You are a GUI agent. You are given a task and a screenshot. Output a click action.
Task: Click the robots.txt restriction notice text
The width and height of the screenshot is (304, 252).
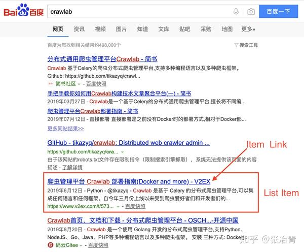click(x=152, y=163)
